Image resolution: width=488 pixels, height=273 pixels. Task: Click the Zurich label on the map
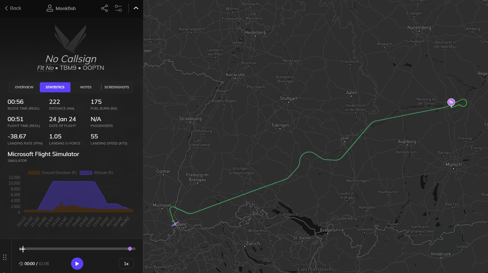[253, 244]
